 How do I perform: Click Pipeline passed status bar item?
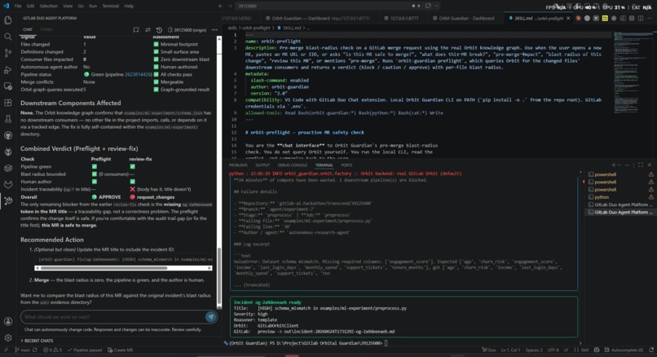pyautogui.click(x=84, y=350)
